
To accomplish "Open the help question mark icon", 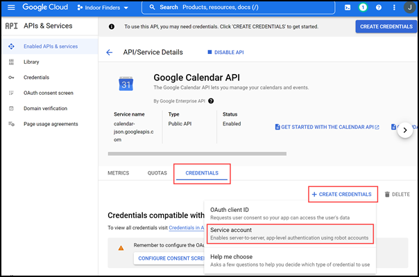I will coord(378,8).
